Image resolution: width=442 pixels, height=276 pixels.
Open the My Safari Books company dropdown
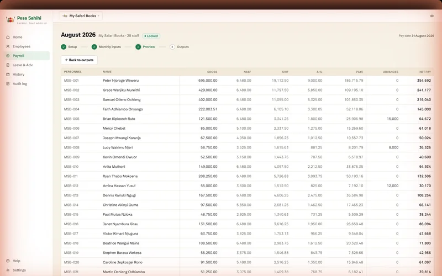click(x=81, y=16)
